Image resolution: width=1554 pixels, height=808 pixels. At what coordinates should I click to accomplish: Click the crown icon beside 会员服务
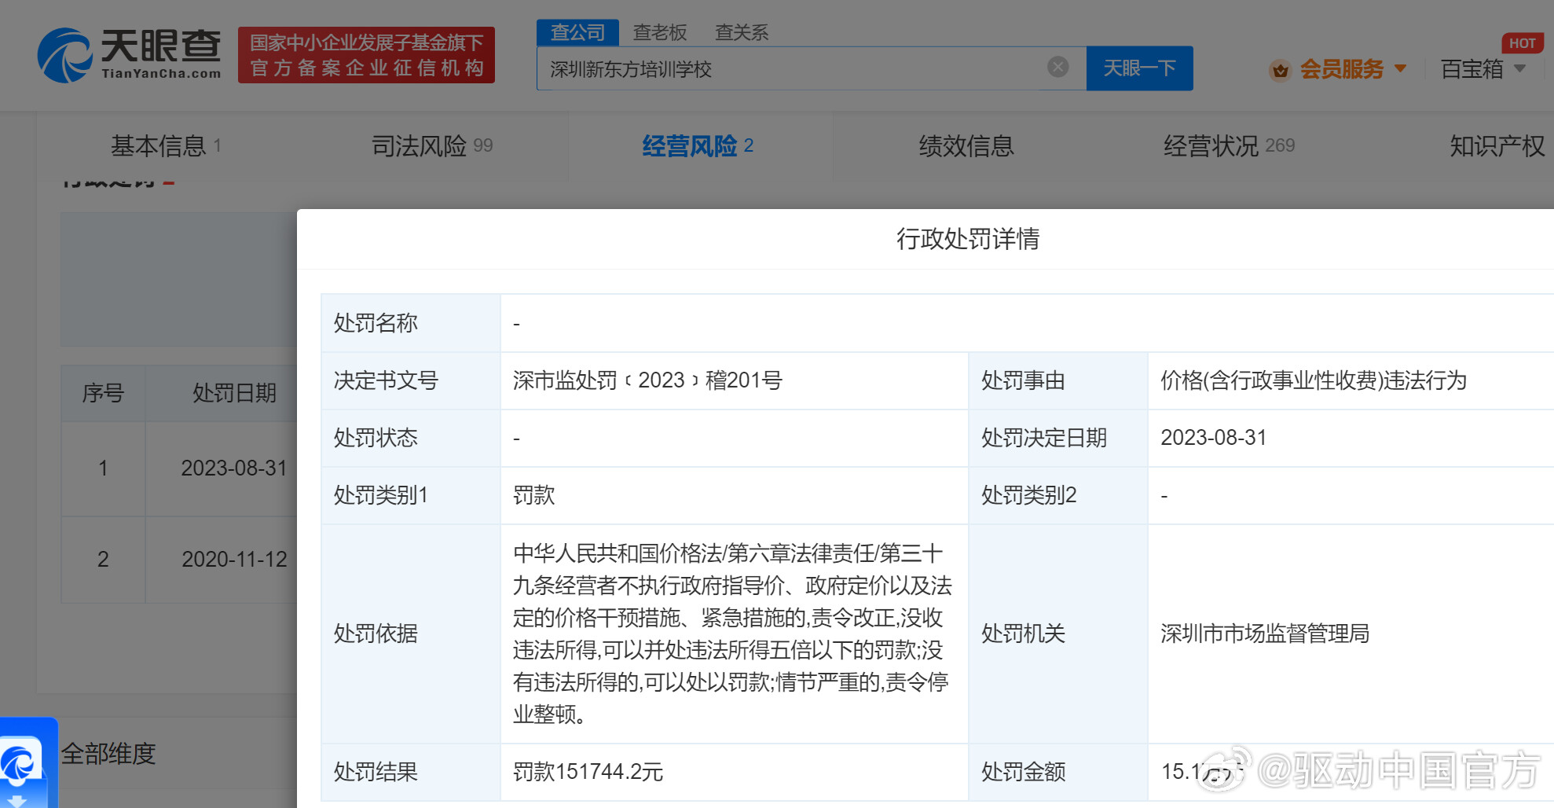click(1281, 70)
